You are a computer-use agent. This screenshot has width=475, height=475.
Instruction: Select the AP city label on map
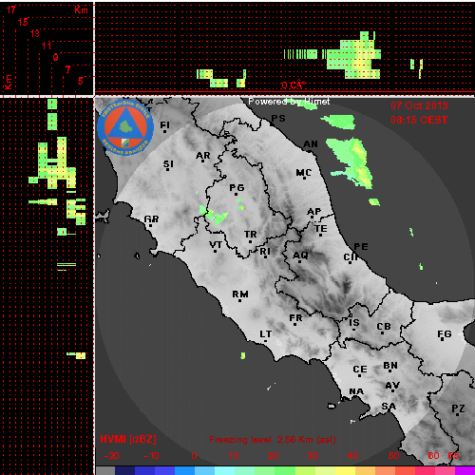pyautogui.click(x=314, y=212)
